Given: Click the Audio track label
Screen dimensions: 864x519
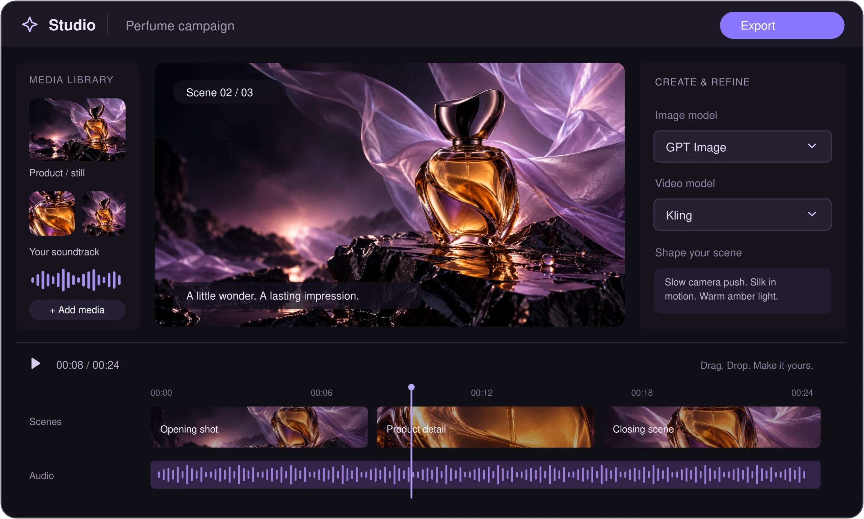Looking at the screenshot, I should [x=41, y=476].
